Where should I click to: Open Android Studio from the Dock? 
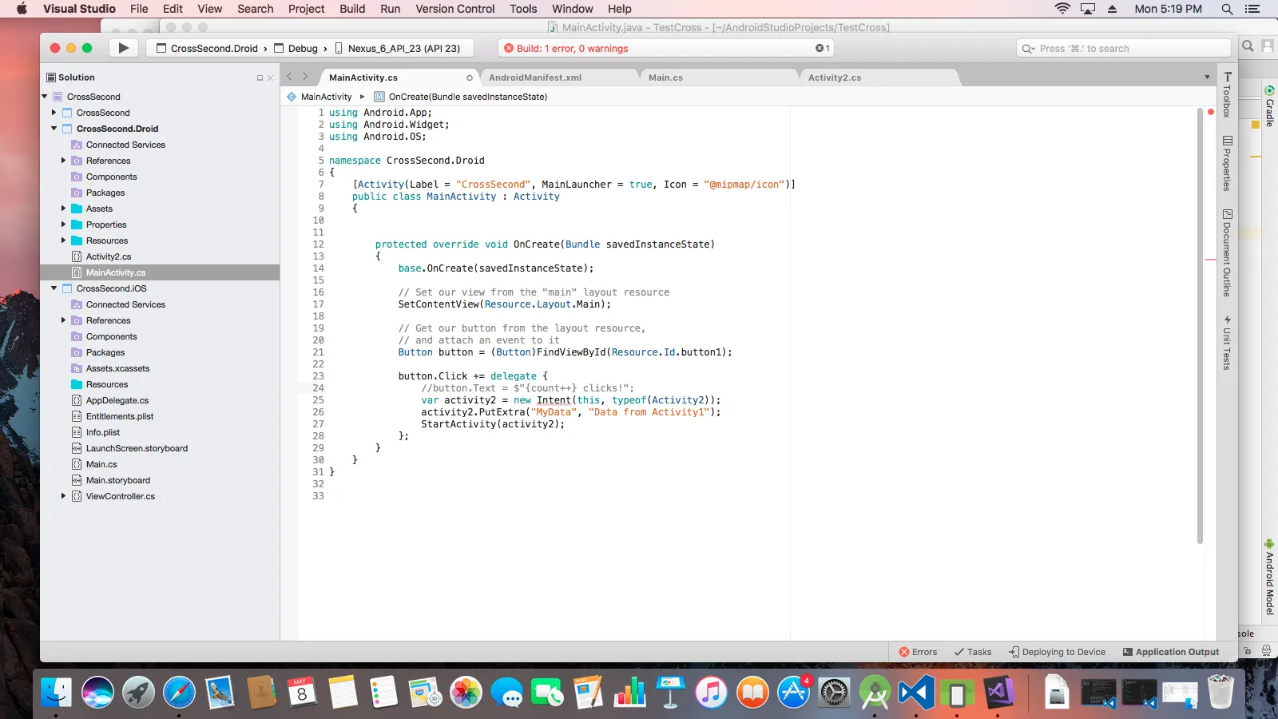point(875,692)
